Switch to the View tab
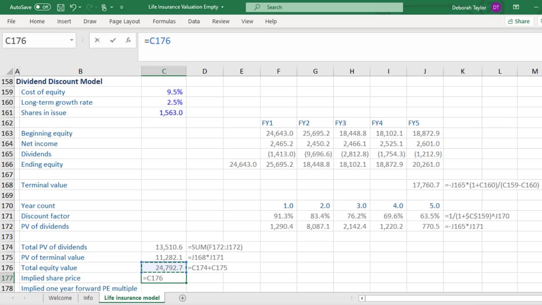The width and height of the screenshot is (542, 305). click(x=247, y=21)
